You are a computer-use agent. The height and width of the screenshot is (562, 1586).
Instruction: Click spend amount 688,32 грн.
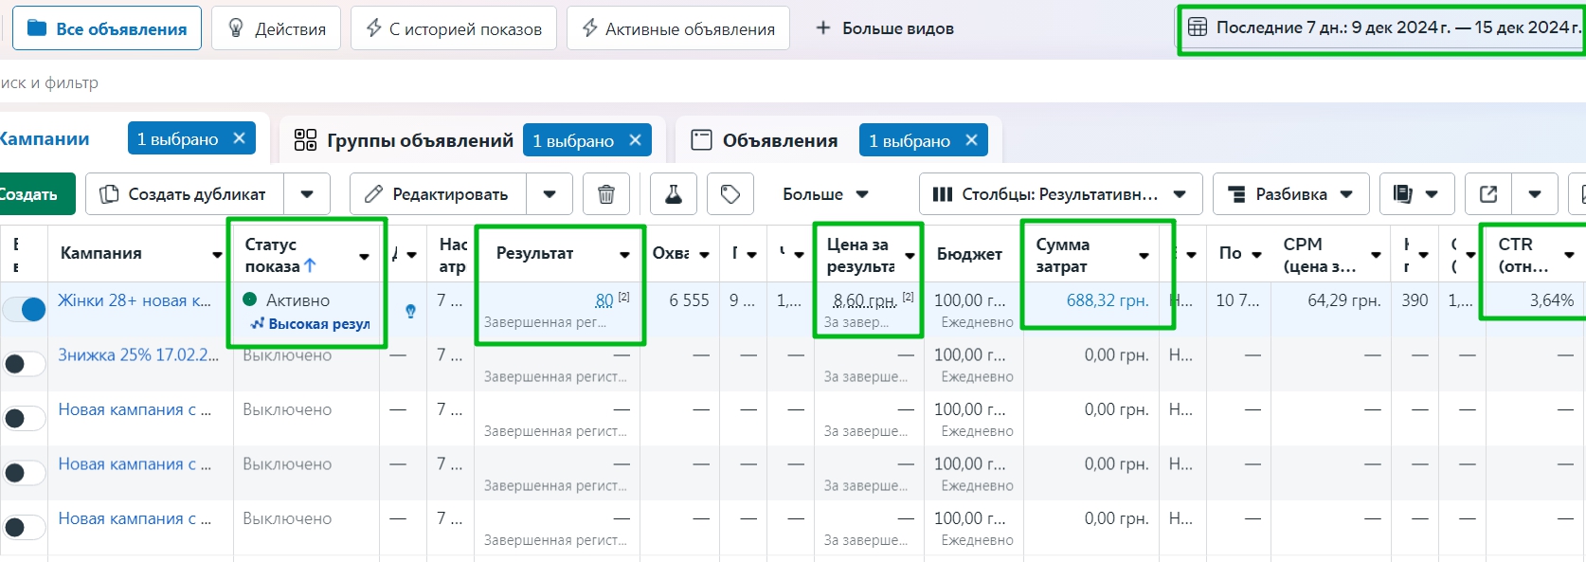click(x=1108, y=300)
